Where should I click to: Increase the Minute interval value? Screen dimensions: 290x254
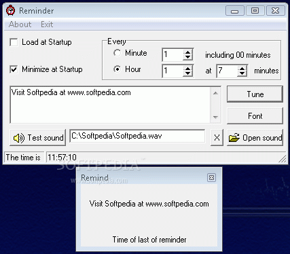coord(187,52)
